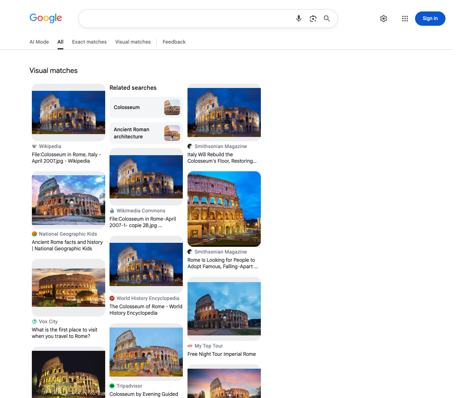Open 'Colosseum by Evening Guided' link
Viewport: 458px width, 398px height.
point(143,394)
